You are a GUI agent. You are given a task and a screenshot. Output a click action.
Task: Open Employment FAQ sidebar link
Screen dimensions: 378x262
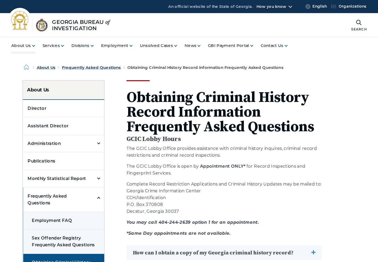click(64, 221)
